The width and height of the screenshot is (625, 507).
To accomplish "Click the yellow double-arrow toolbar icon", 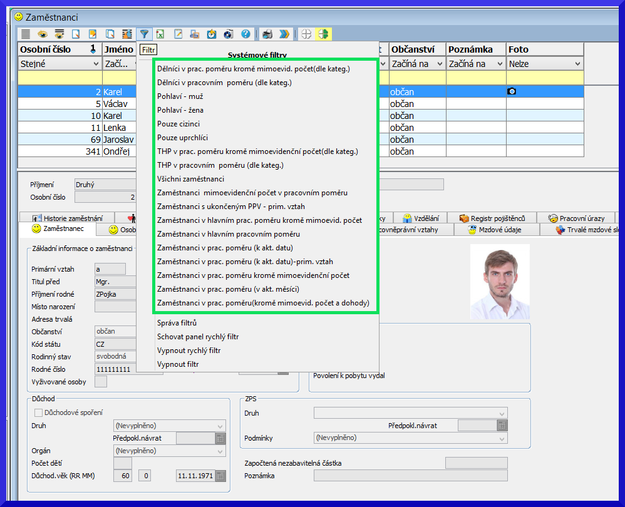I will (x=284, y=34).
